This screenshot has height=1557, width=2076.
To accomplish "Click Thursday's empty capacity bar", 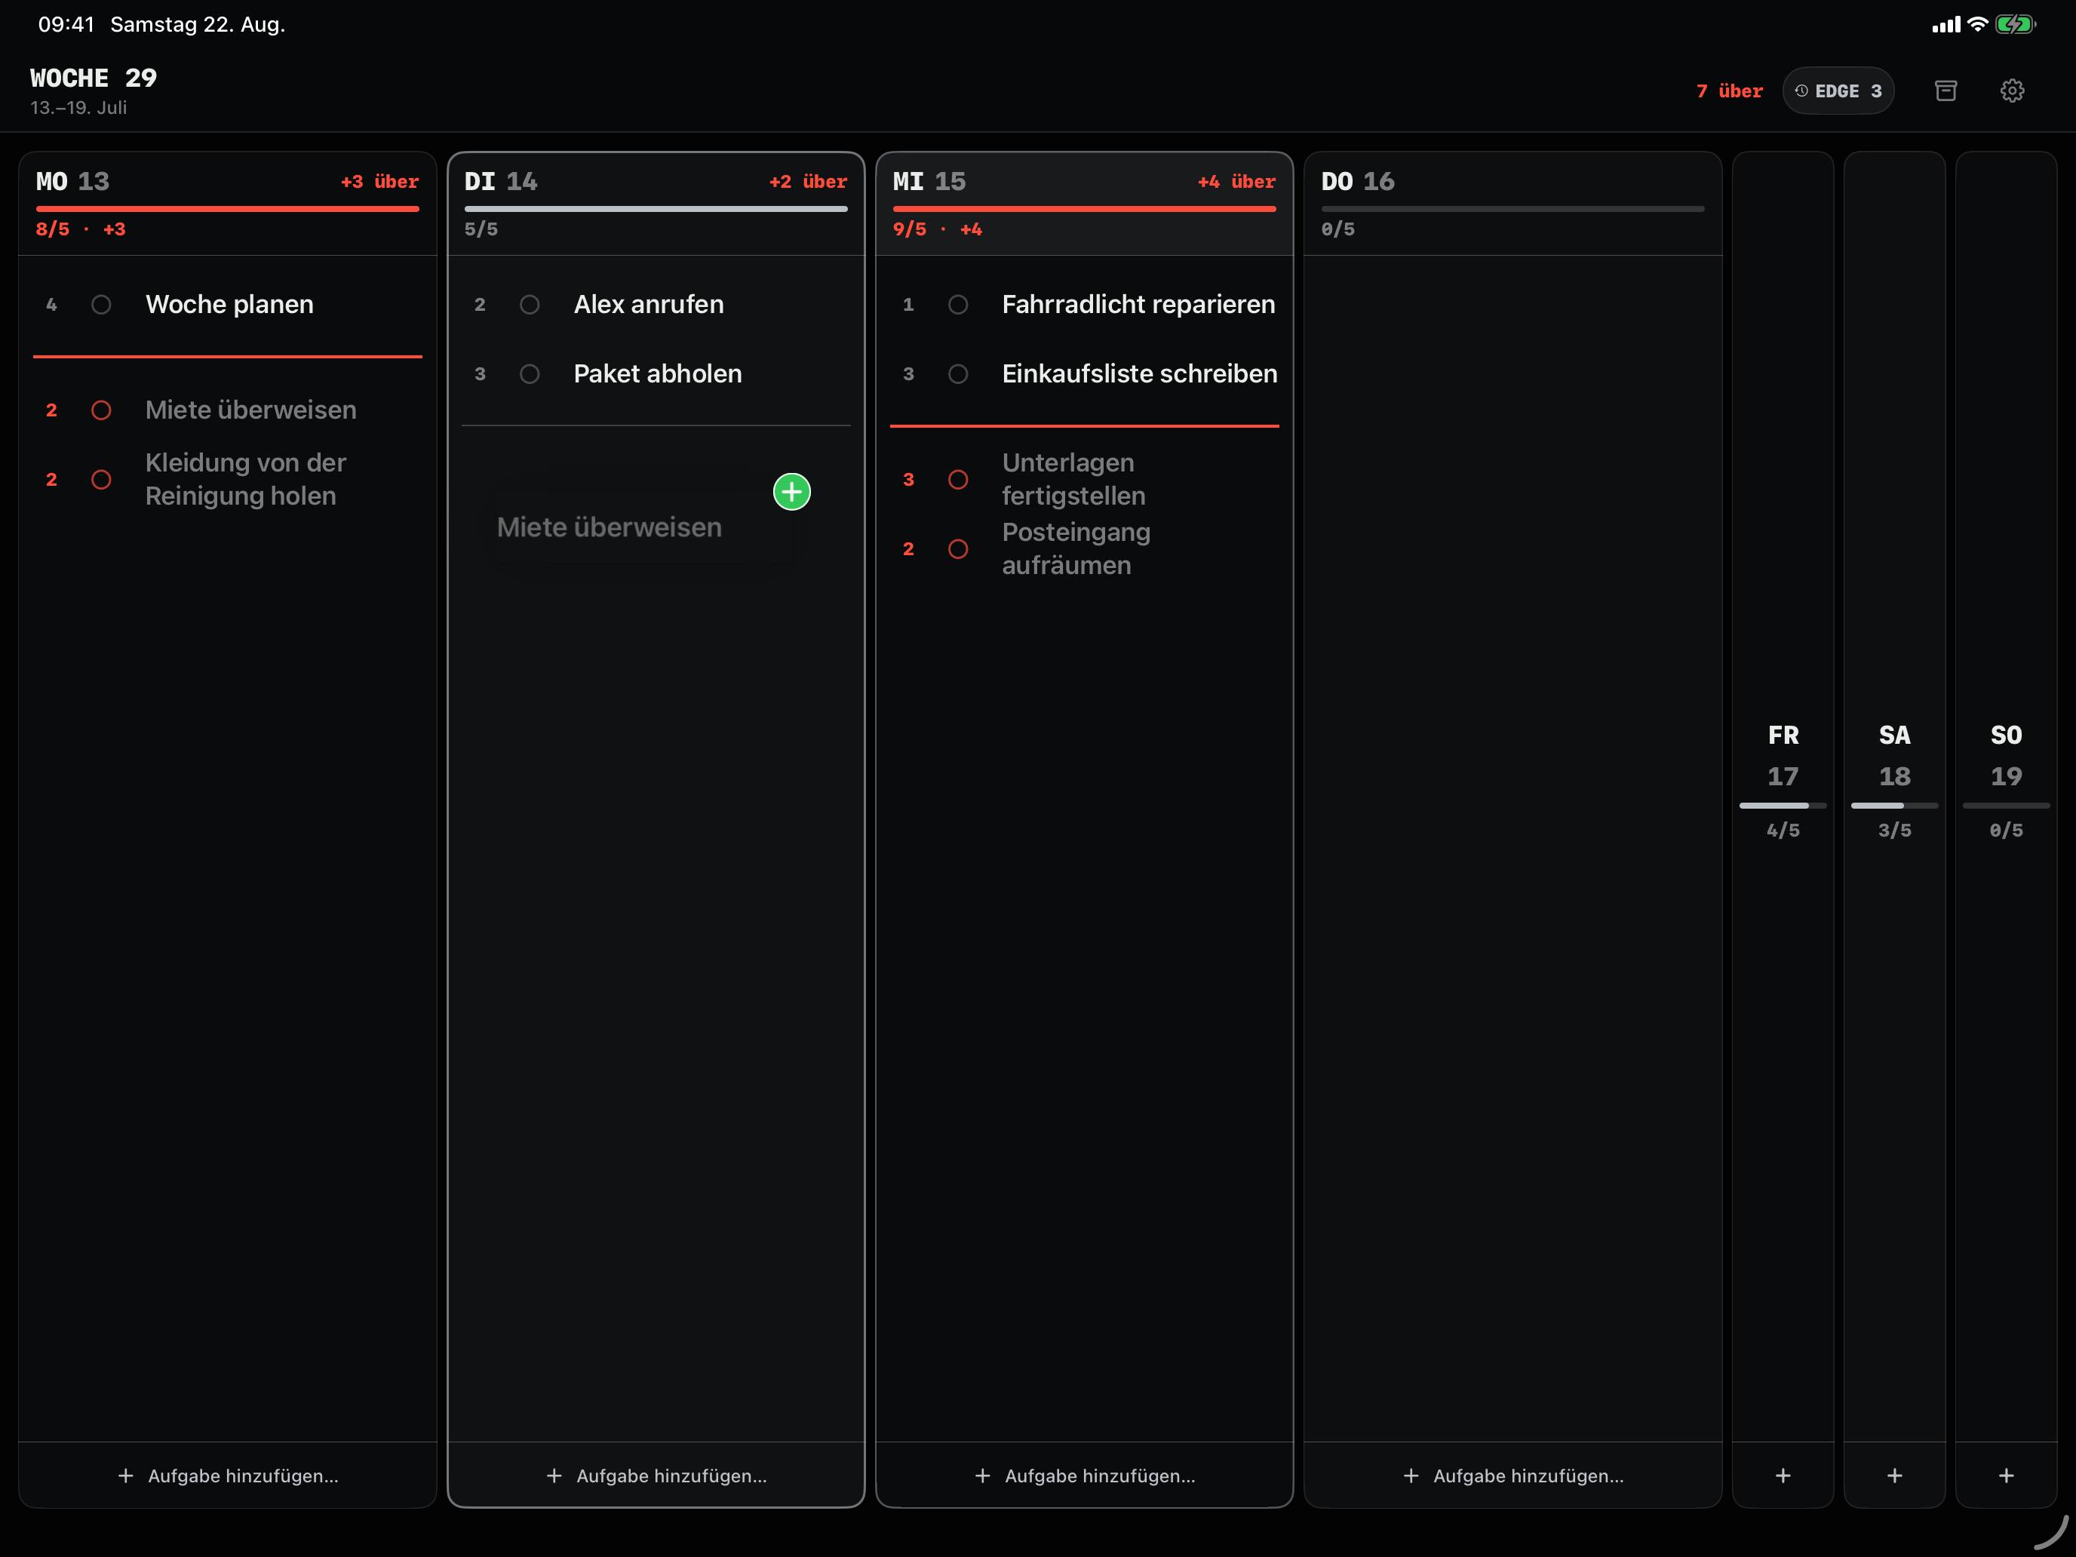I will [x=1513, y=208].
